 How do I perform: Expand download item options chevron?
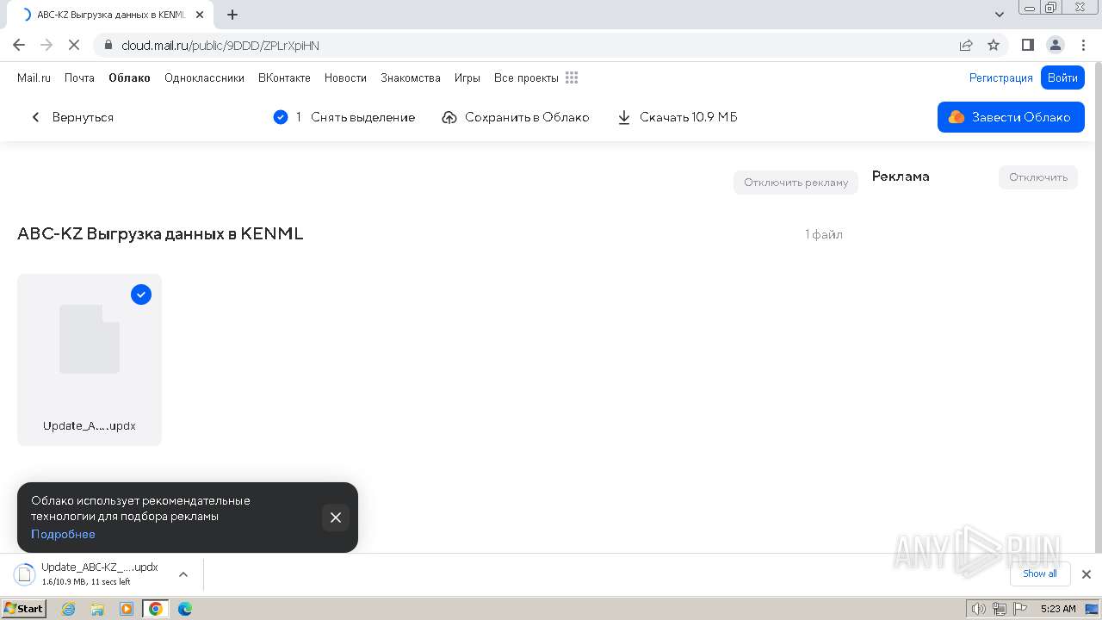coord(183,574)
